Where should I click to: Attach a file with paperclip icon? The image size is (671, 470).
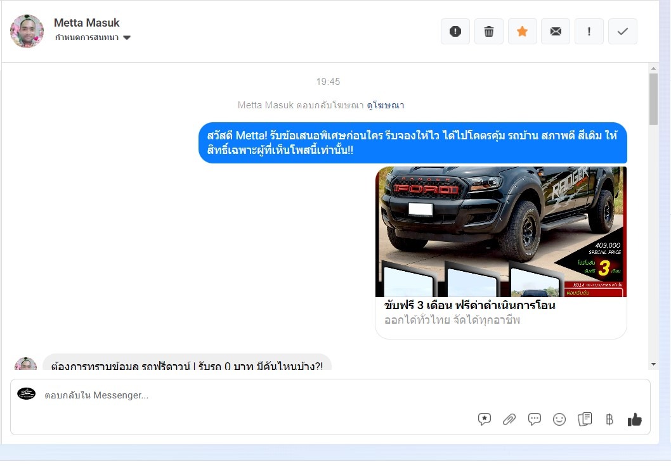tap(509, 419)
